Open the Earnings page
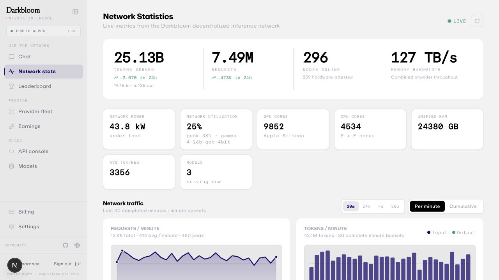Viewport: 499px width, 280px height. 44,126
